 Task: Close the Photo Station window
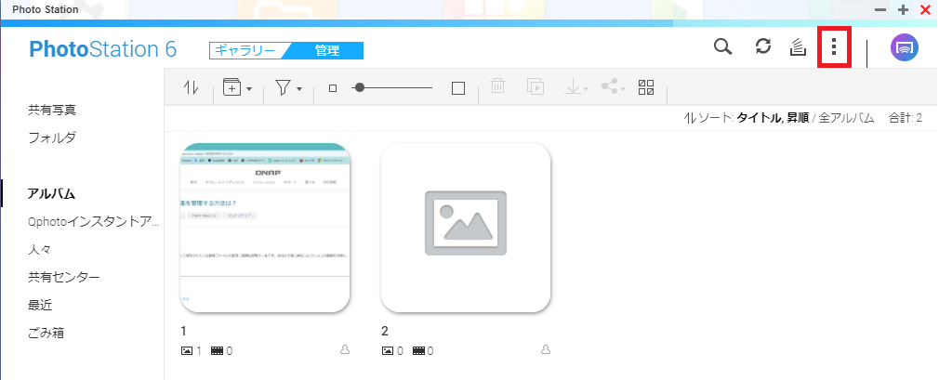[925, 9]
